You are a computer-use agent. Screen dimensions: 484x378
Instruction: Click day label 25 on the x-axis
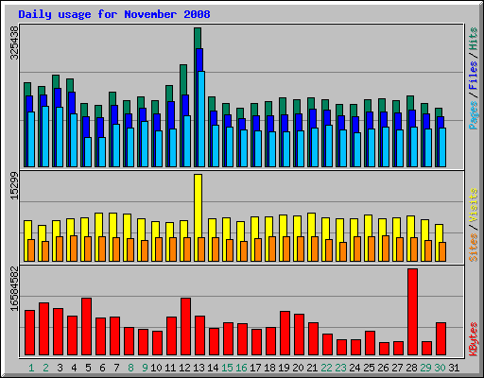[369, 368]
